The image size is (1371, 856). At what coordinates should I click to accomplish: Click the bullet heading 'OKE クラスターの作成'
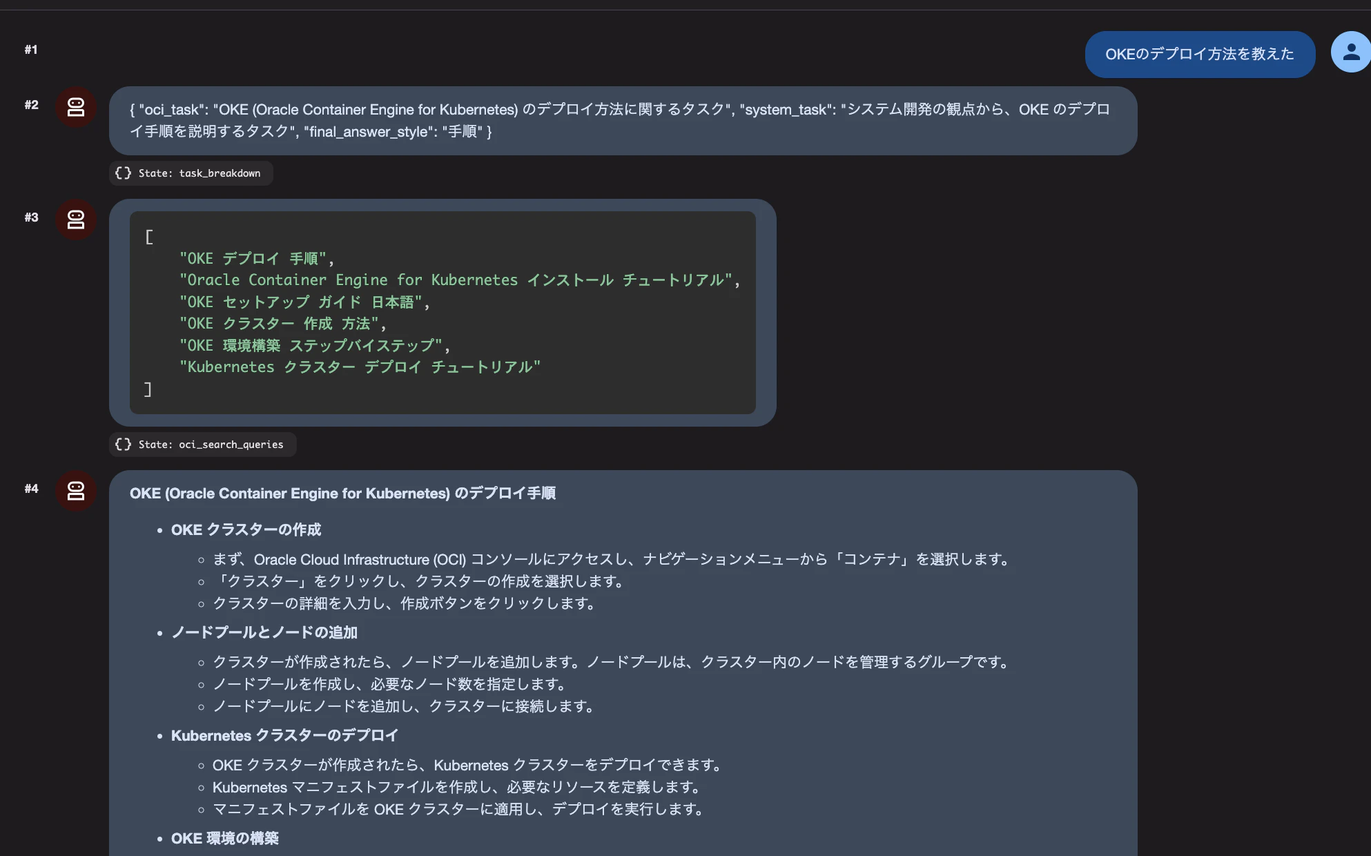pos(246,529)
